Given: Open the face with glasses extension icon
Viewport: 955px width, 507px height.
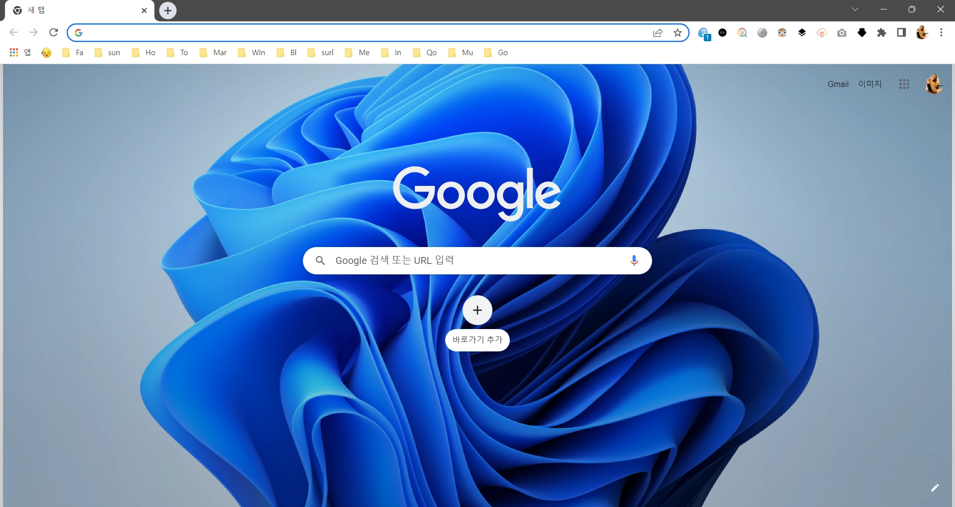Looking at the screenshot, I should 782,33.
